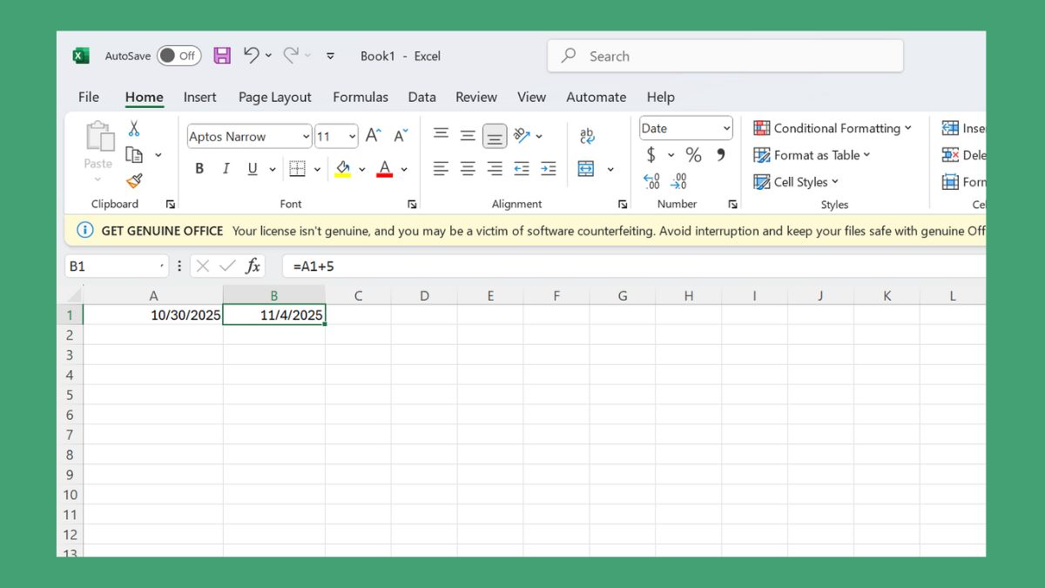Click the Insert Function fx button
Image resolution: width=1045 pixels, height=588 pixels.
(253, 265)
